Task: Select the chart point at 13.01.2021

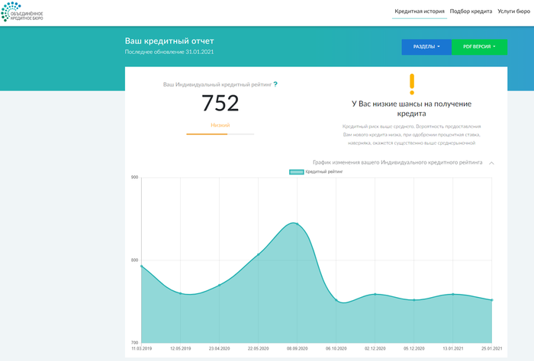Action: pos(453,294)
